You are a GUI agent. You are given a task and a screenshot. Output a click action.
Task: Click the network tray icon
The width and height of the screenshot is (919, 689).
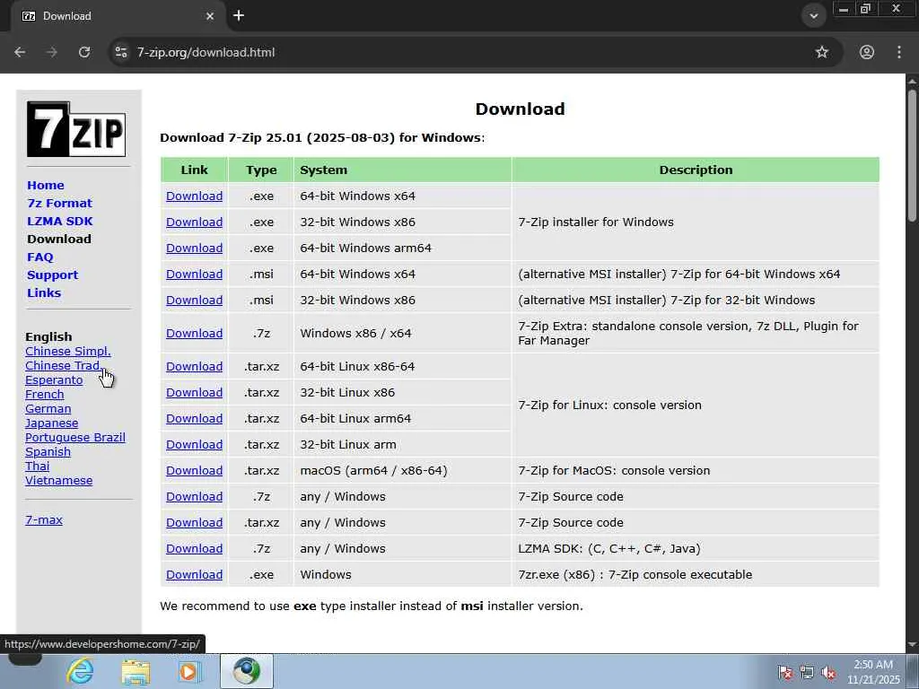(807, 672)
